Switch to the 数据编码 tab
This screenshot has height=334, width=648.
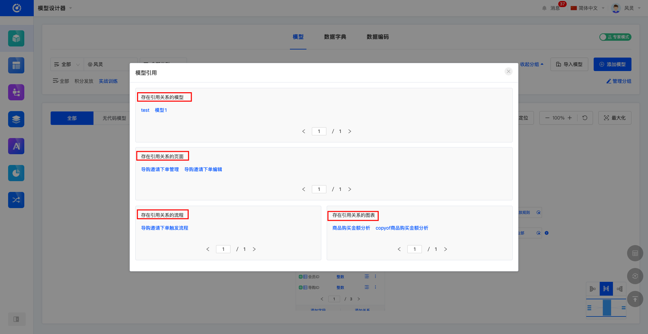(377, 37)
